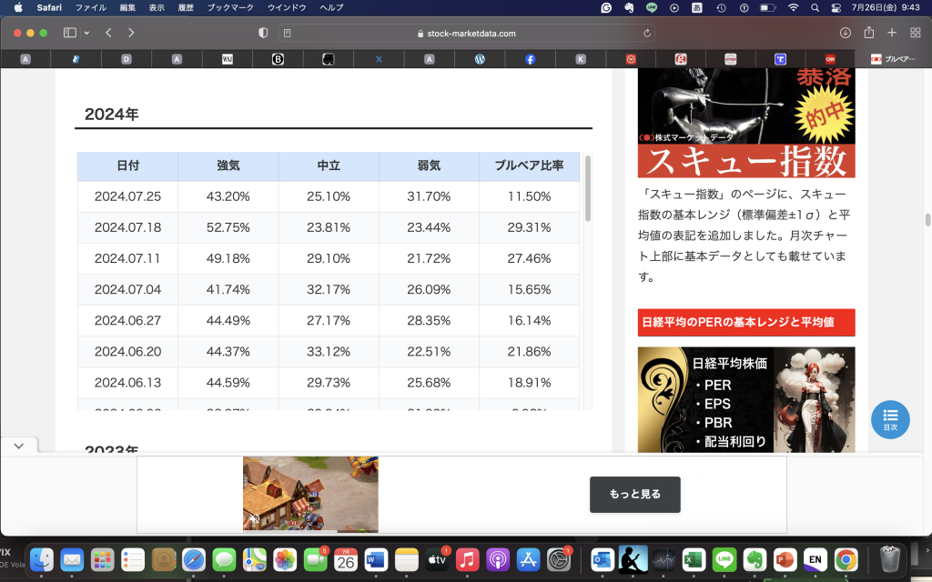Click the もっと見る button in ad banner
The image size is (932, 582).
coord(634,494)
